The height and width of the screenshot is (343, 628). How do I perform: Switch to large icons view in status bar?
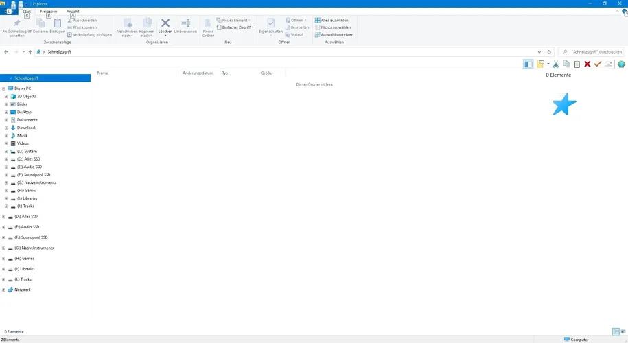(x=623, y=332)
